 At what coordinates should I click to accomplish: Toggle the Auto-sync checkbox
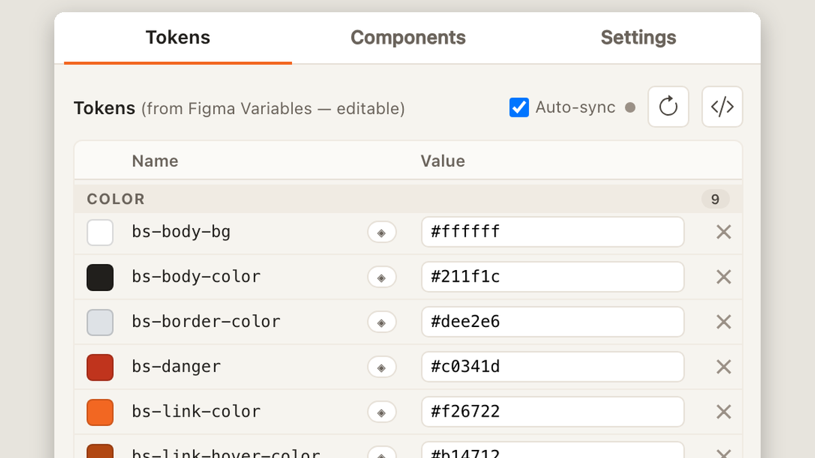click(519, 107)
